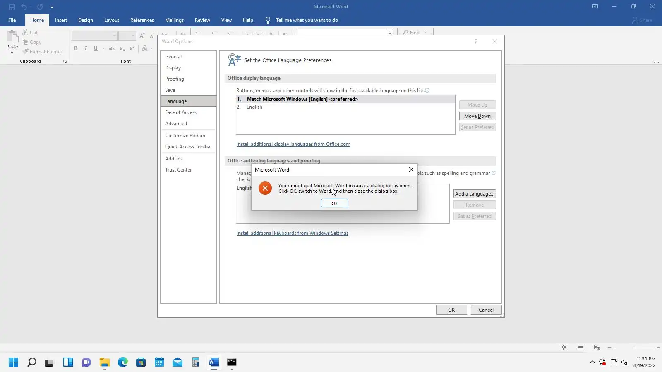Open Ribbon Display Options in title bar

[595, 7]
